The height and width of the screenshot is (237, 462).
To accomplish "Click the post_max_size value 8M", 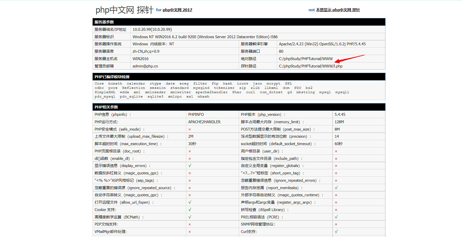I will [337, 129].
